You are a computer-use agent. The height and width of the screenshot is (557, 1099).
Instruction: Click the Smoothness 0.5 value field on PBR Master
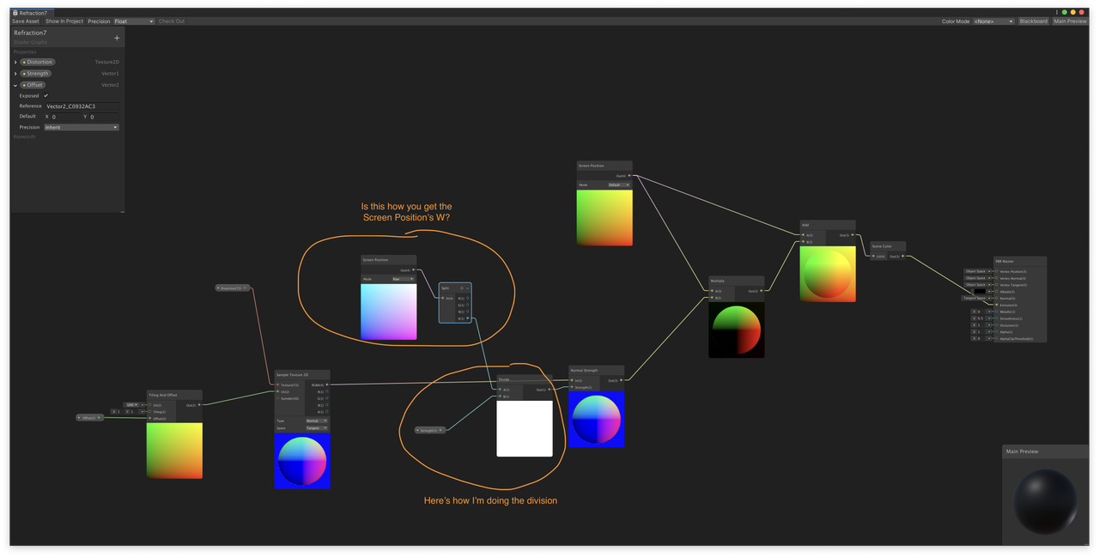click(980, 318)
